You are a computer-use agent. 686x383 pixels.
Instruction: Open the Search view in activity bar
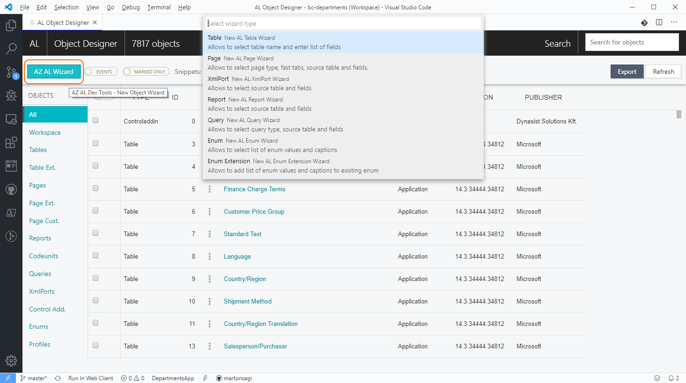pos(11,48)
